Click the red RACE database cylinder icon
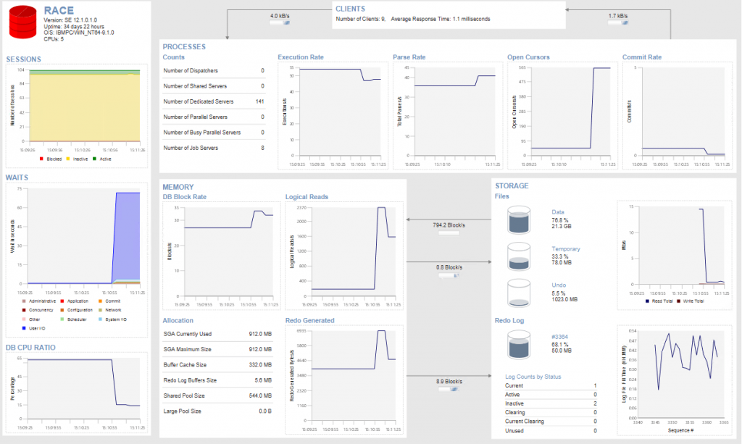 coord(22,22)
